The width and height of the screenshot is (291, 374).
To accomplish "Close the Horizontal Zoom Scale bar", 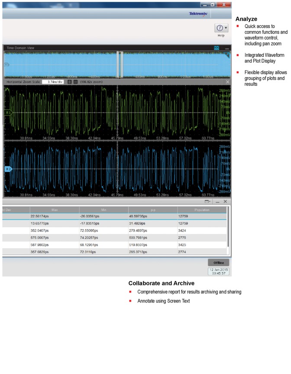I will click(x=227, y=81).
